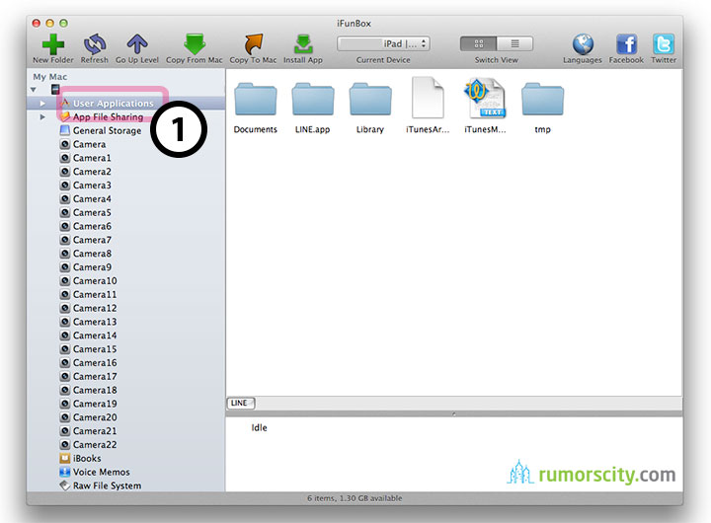Select Camera15 in the sidebar

click(x=95, y=349)
